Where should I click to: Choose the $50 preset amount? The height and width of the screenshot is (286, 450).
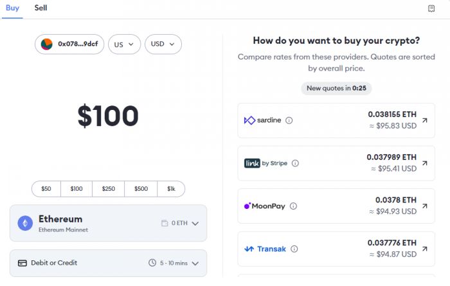pos(46,189)
